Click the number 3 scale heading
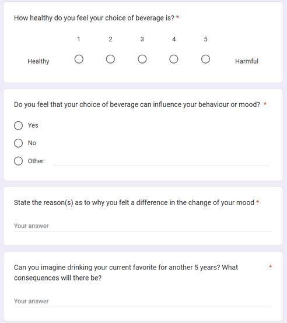Screen dimensions: 287x323 (x=142, y=39)
